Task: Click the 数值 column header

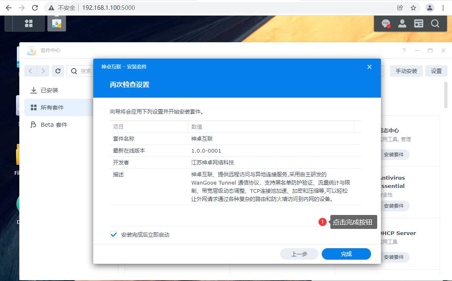Action: coord(271,127)
